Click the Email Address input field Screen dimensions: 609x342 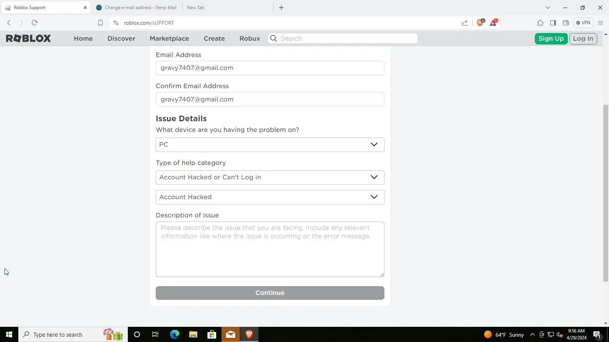[x=270, y=68]
